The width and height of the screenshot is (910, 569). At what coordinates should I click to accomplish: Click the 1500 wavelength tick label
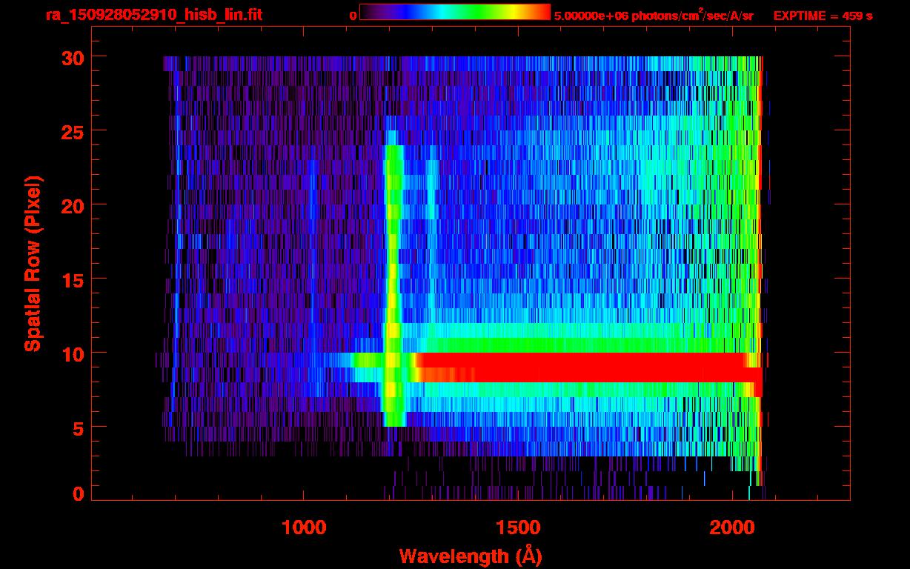click(x=518, y=528)
